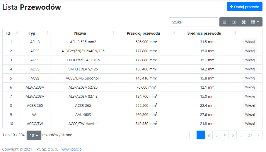The width and height of the screenshot is (266, 152).
Task: Open the www.ipcsc.pl footer link
Action: tap(72, 149)
